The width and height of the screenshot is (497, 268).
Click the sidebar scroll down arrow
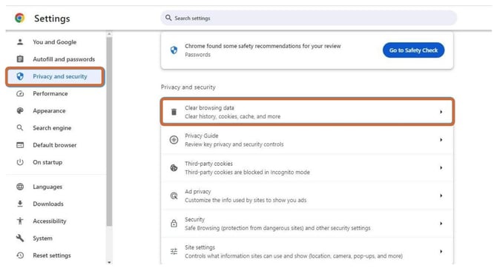109,262
